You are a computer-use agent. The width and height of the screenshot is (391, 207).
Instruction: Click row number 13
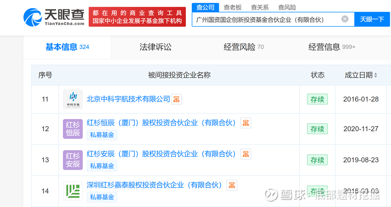point(45,160)
